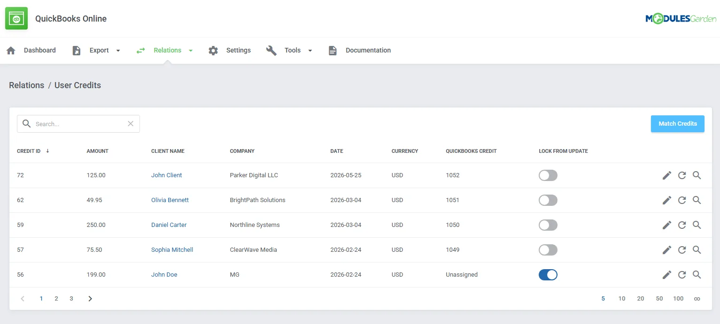Click the QuickBooks Online green logo icon
This screenshot has width=720, height=324.
tap(16, 18)
